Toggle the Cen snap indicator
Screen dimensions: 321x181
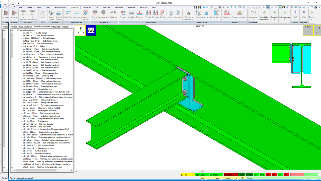point(280,175)
